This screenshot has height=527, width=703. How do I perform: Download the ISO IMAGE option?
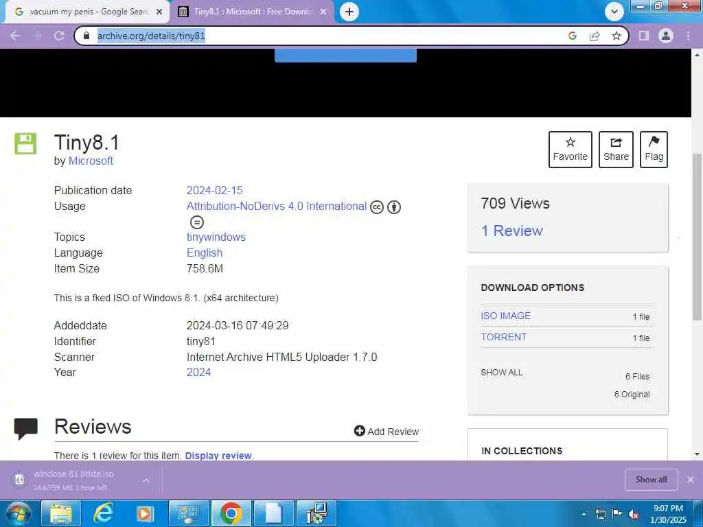pos(506,316)
